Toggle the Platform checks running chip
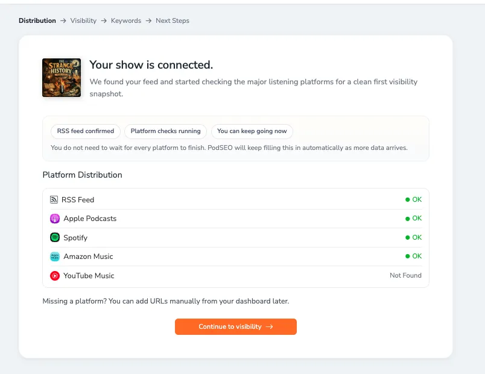485x374 pixels. click(166, 131)
